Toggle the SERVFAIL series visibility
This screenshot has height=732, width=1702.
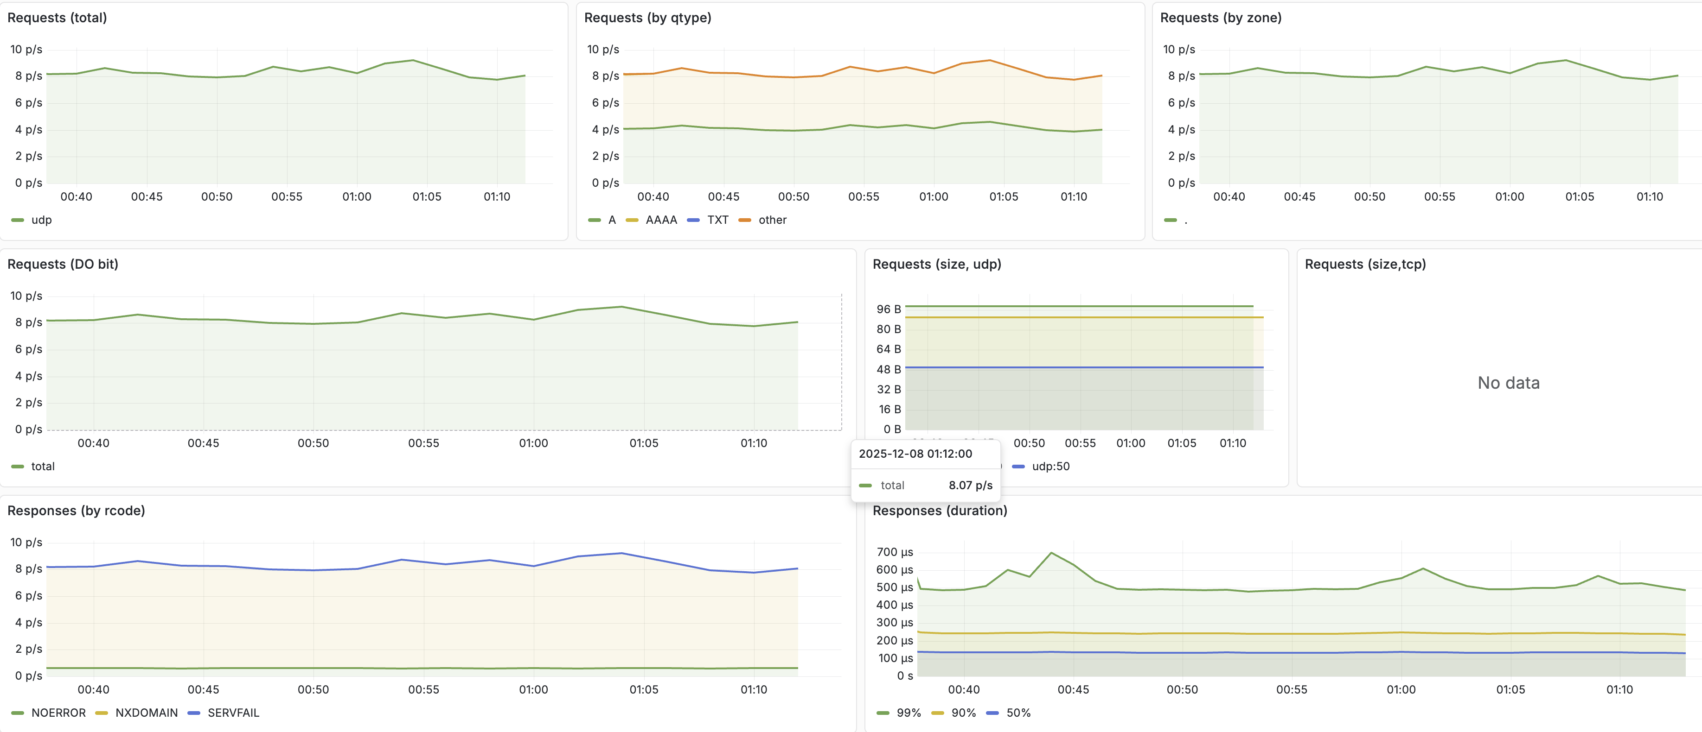tap(234, 713)
